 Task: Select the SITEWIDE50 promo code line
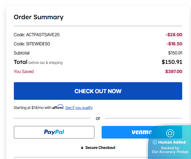pyautogui.click(x=32, y=44)
